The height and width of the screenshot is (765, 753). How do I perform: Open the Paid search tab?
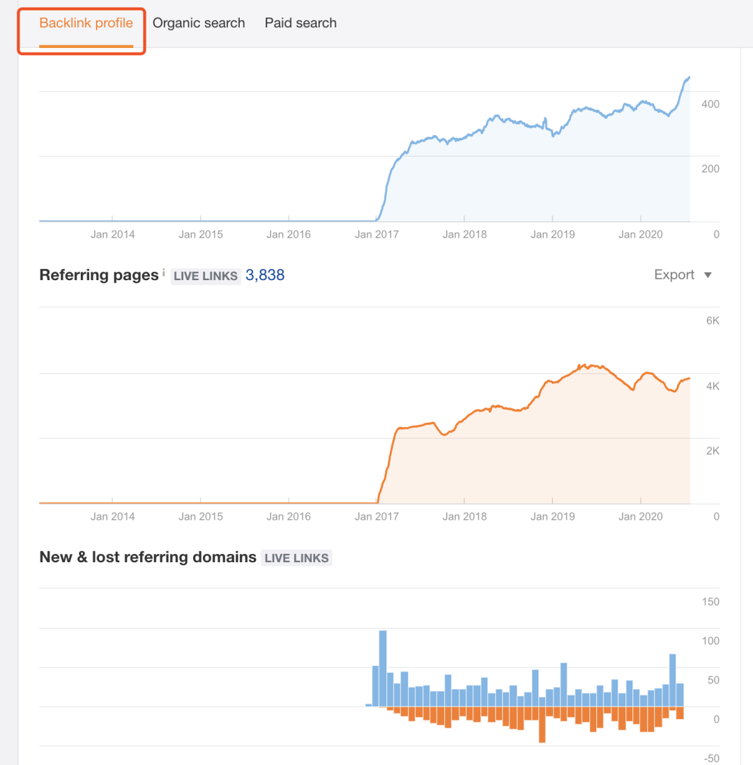click(301, 23)
